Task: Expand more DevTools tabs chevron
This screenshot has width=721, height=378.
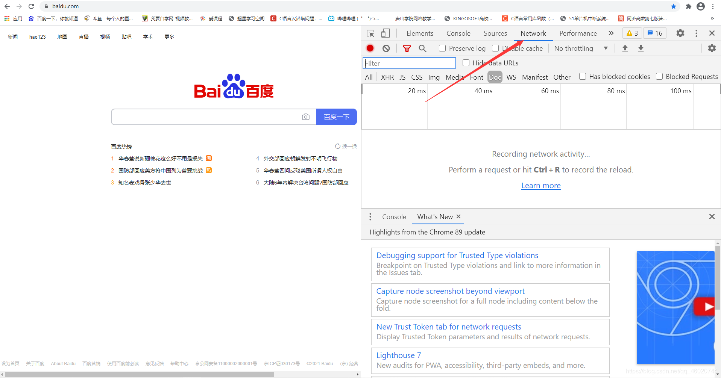Action: click(x=611, y=33)
